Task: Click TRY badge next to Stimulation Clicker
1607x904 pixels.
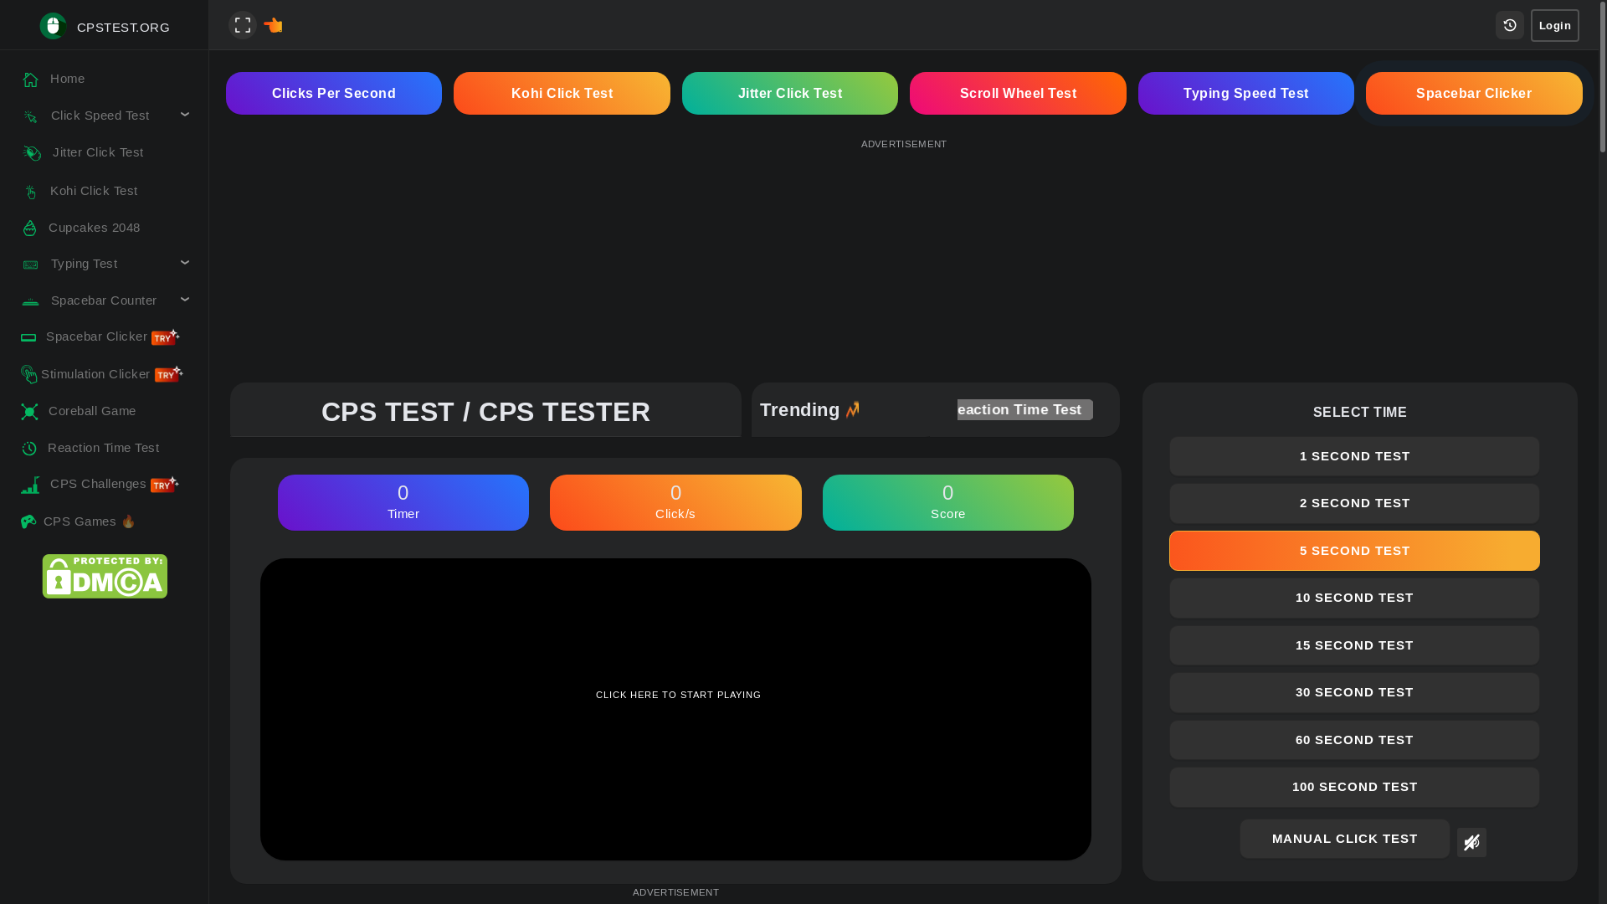Action: pyautogui.click(x=168, y=374)
